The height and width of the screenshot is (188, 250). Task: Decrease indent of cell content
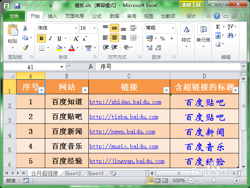106,47
